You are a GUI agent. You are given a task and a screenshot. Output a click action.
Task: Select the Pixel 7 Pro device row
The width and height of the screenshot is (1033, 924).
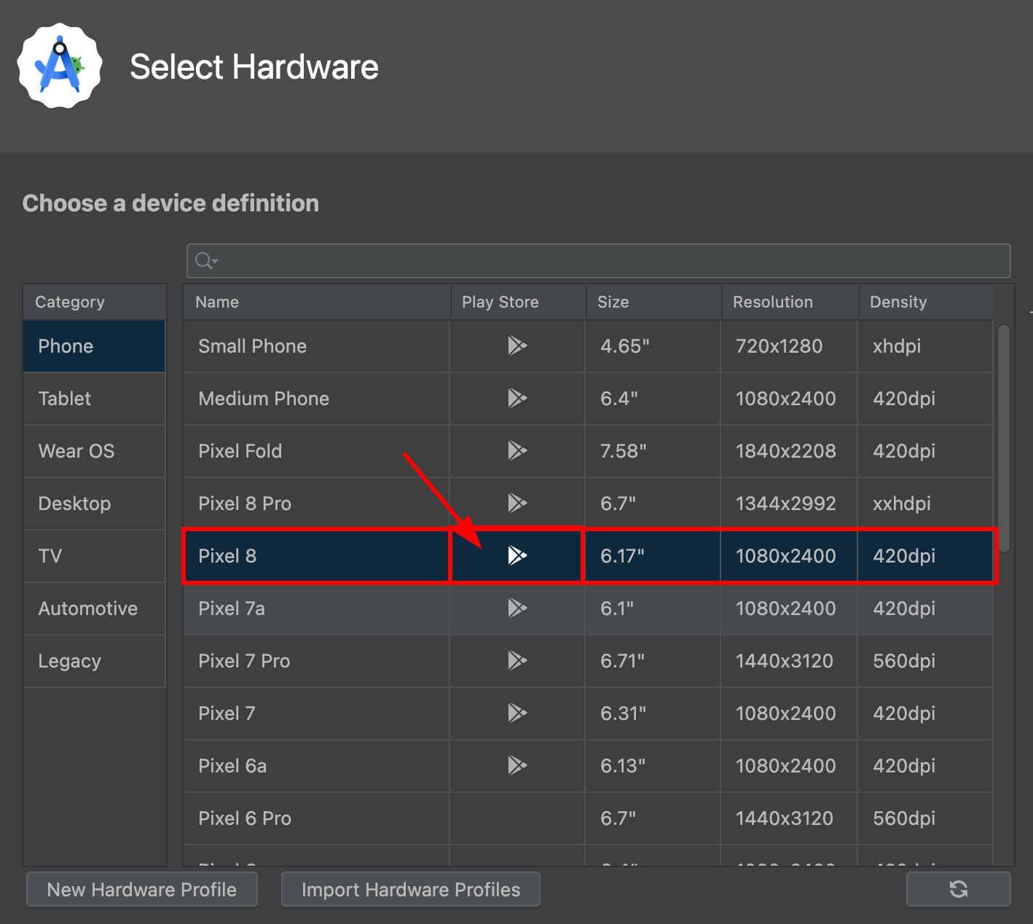(291, 661)
